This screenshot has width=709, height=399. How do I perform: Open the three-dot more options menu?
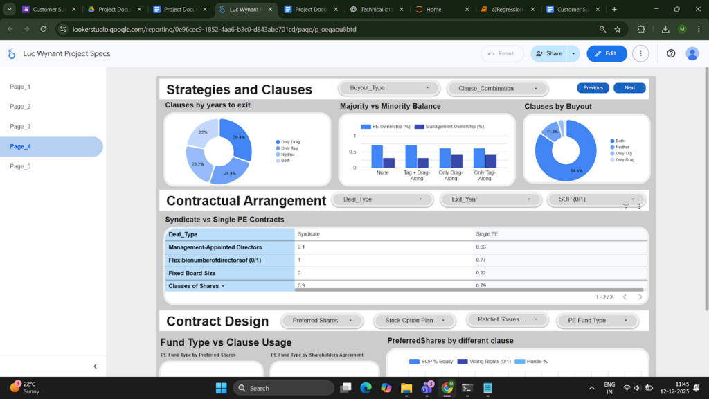point(641,53)
